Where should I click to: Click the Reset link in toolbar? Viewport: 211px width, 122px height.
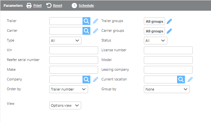pos(57,6)
